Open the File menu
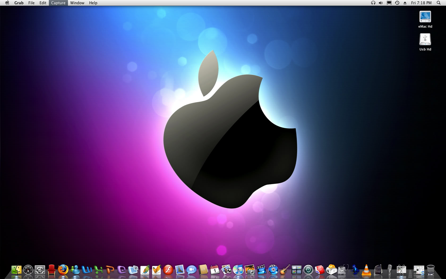Viewport: 446px width, 279px height. click(x=31, y=3)
